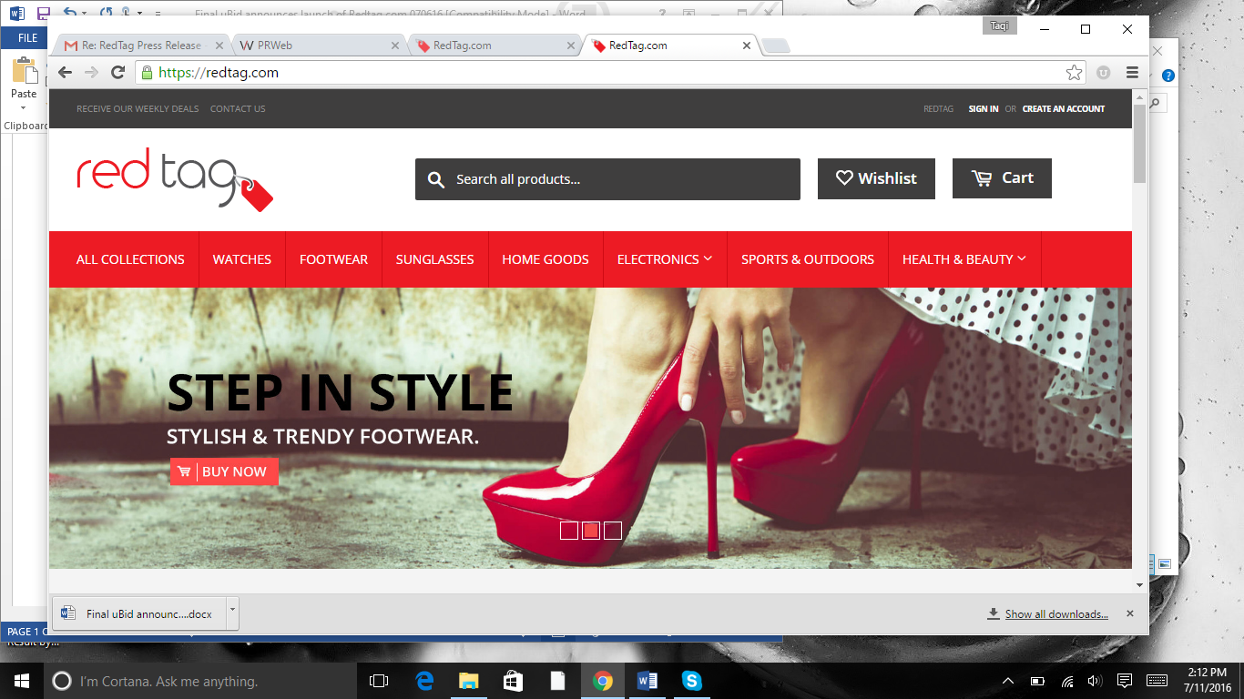The width and height of the screenshot is (1244, 699).
Task: Click the Chrome address bar URL
Action: pyautogui.click(x=219, y=73)
